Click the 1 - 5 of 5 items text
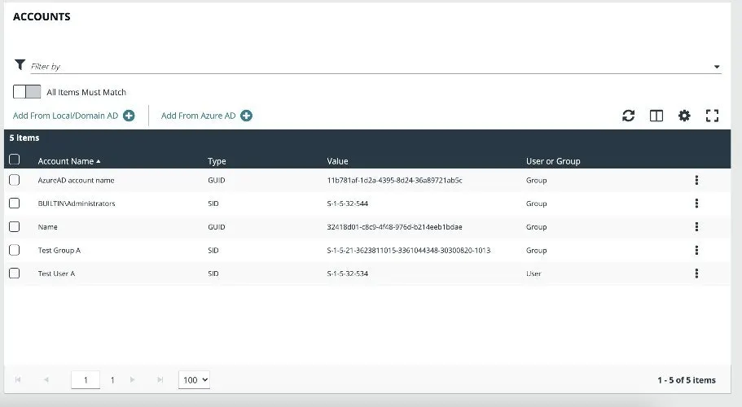 (687, 380)
